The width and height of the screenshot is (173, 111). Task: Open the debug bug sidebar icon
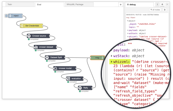162,4
